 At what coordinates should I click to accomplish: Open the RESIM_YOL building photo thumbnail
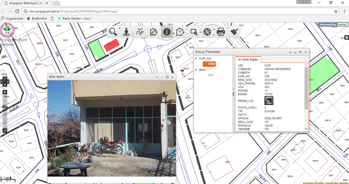pos(269,101)
